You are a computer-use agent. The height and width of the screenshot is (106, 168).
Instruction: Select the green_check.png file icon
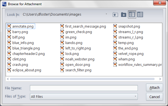[x=62, y=32]
